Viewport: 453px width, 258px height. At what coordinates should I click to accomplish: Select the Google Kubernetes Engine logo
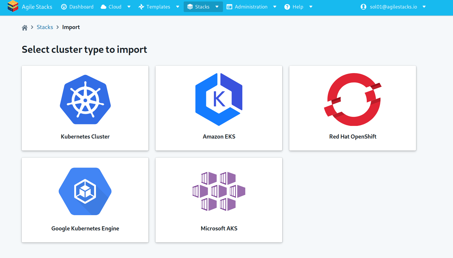(x=85, y=191)
